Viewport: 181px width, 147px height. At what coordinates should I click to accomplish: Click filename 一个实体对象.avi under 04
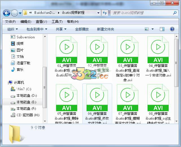click(x=158, y=75)
